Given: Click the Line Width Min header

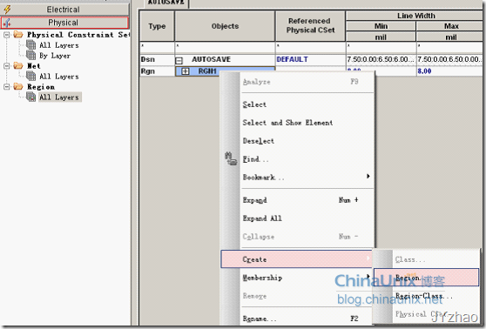Looking at the screenshot, I should pos(381,26).
